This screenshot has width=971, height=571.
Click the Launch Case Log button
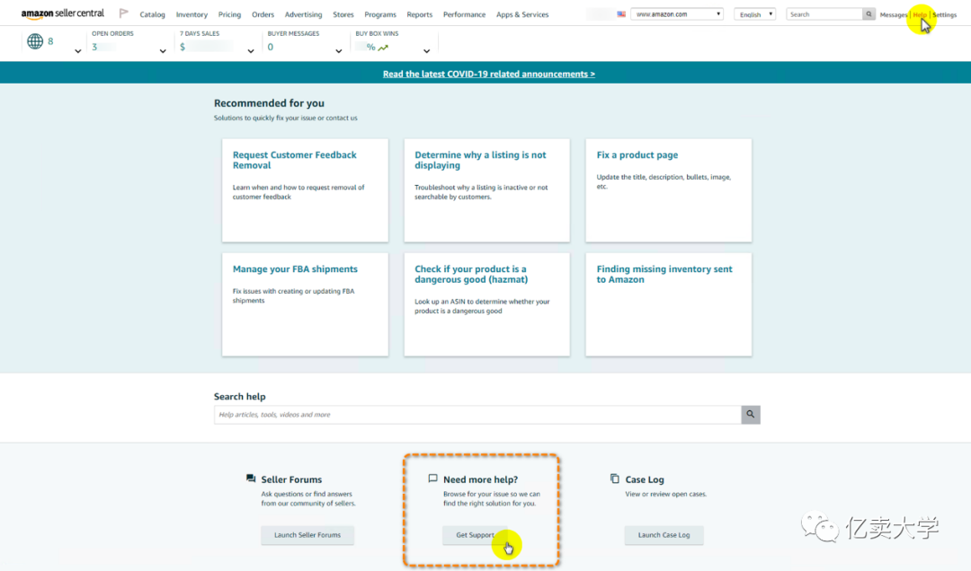point(664,535)
